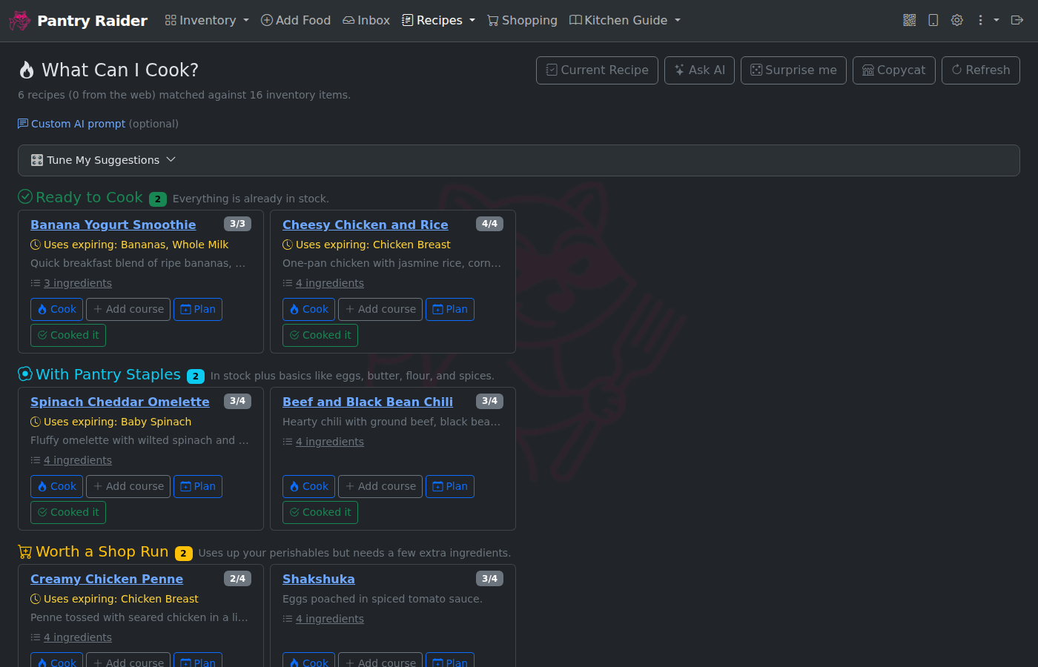Screen dimensions: 1038x667
Task: Go to Add Food page
Action: point(296,20)
